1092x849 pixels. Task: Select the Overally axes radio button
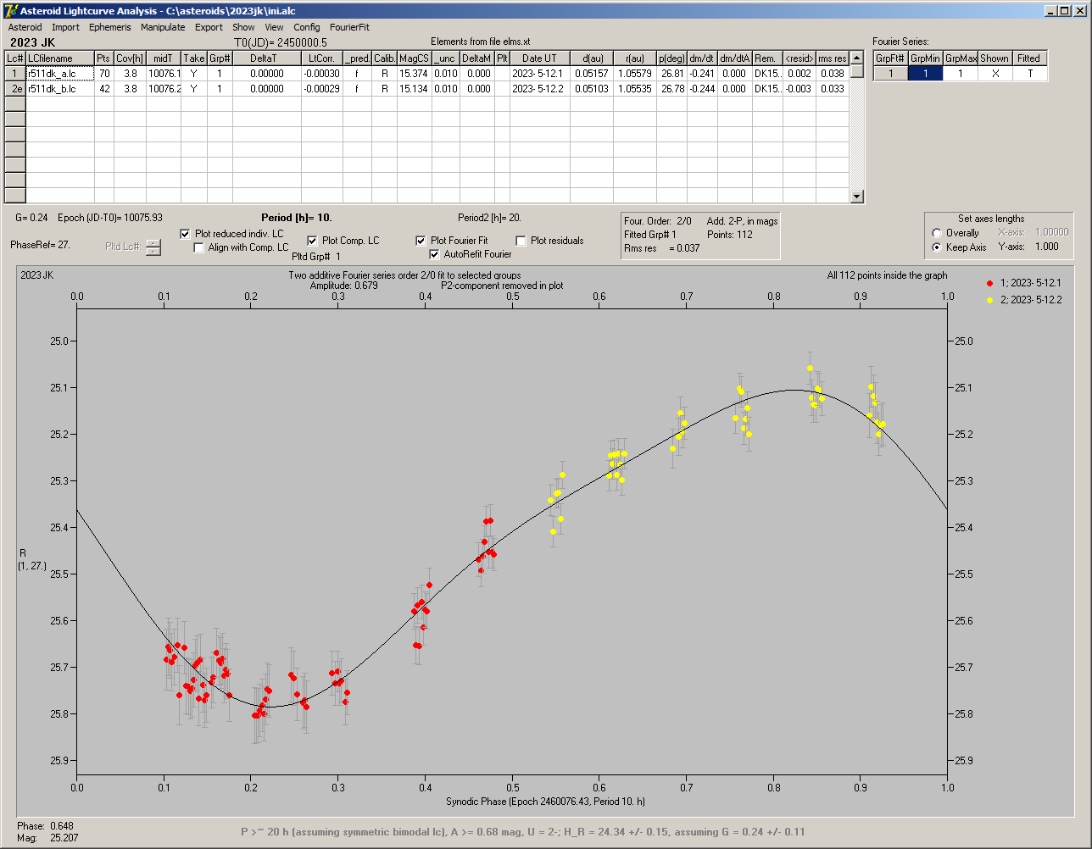pyautogui.click(x=937, y=233)
